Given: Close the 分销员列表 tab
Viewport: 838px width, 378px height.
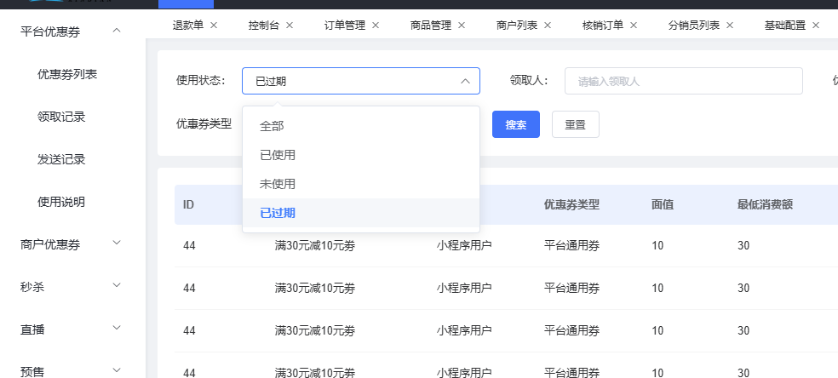Looking at the screenshot, I should tap(730, 26).
